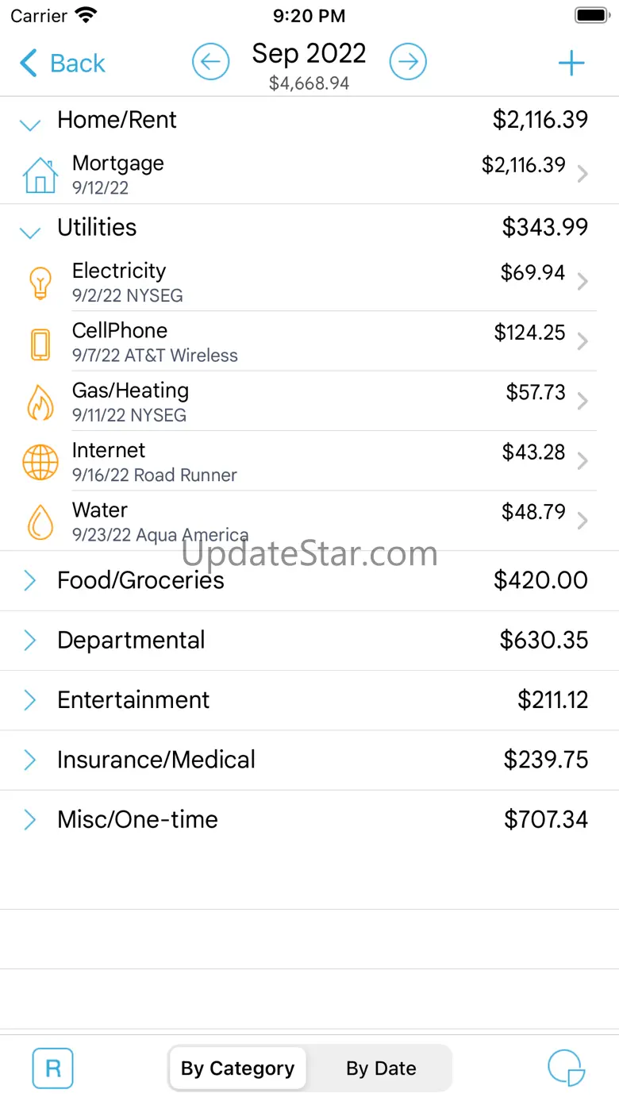Tap the plus icon to add expense
The width and height of the screenshot is (619, 1101).
tap(571, 64)
